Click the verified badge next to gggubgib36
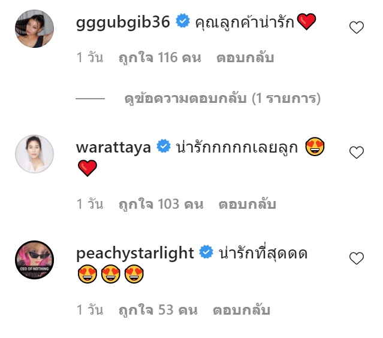383x338 pixels. (x=183, y=21)
